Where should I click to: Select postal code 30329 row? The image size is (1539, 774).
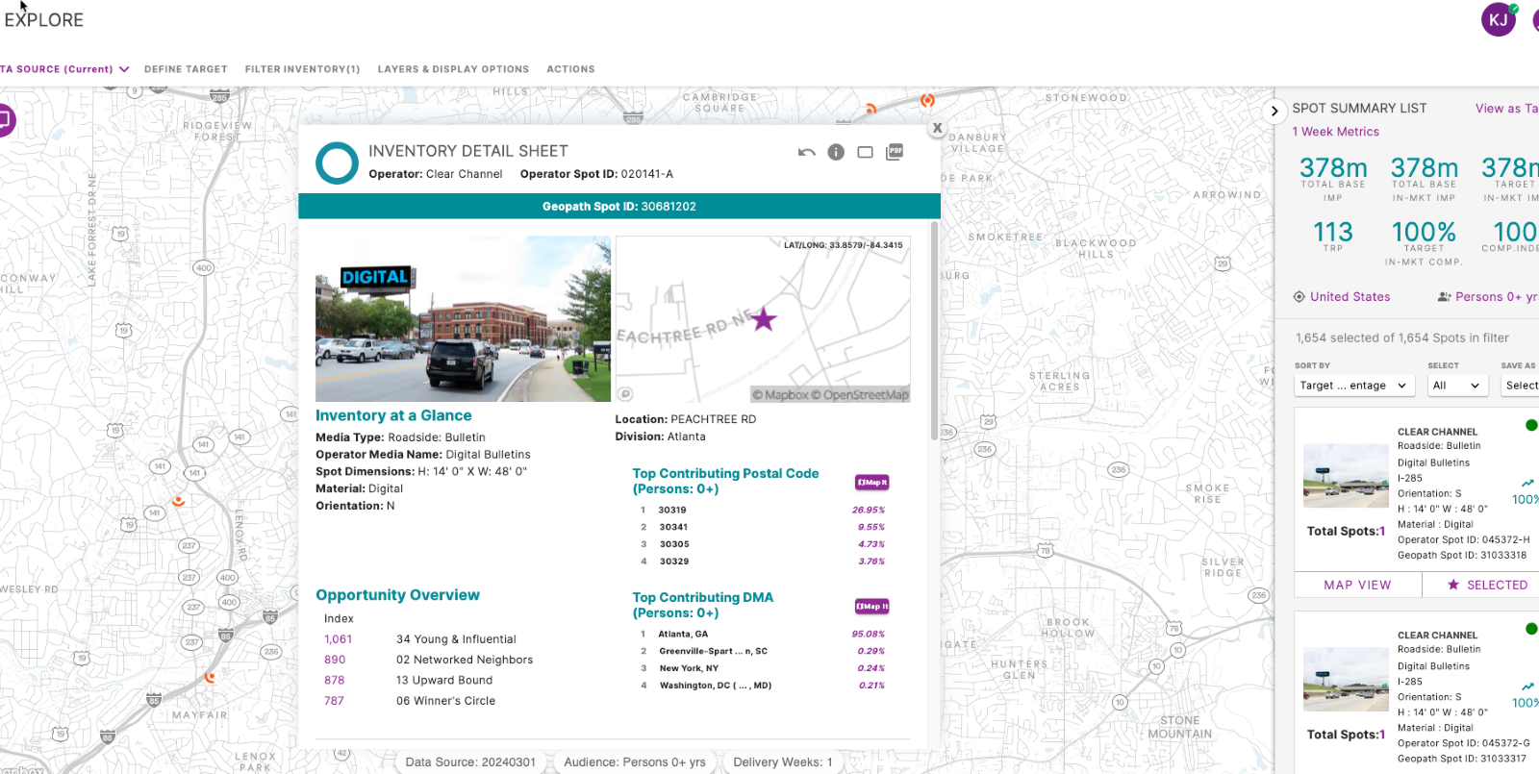[763, 562]
